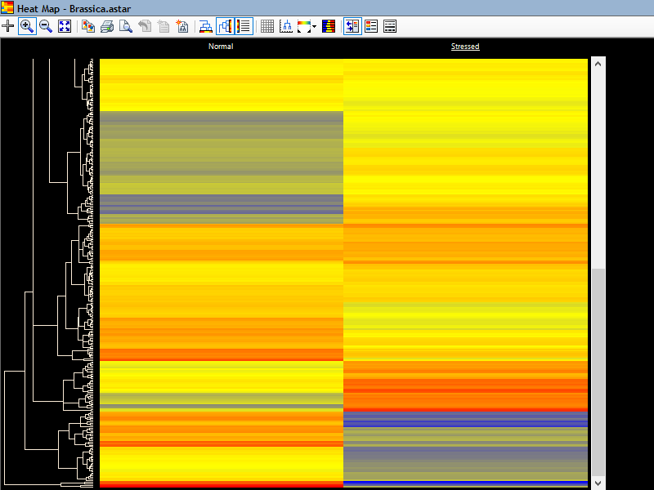
Task: Print the Brassica heat map
Action: pos(106,25)
